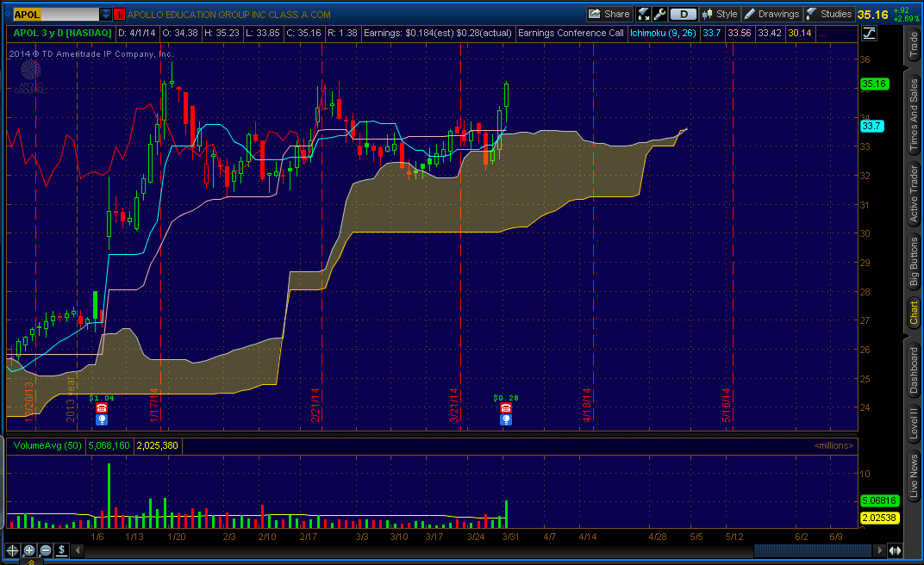
Task: Open the Live News side tab
Action: [914, 476]
